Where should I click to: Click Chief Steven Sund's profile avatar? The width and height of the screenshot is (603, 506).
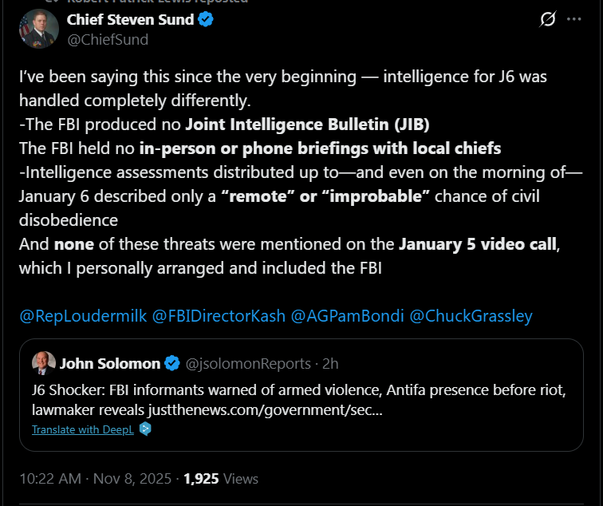point(37,29)
